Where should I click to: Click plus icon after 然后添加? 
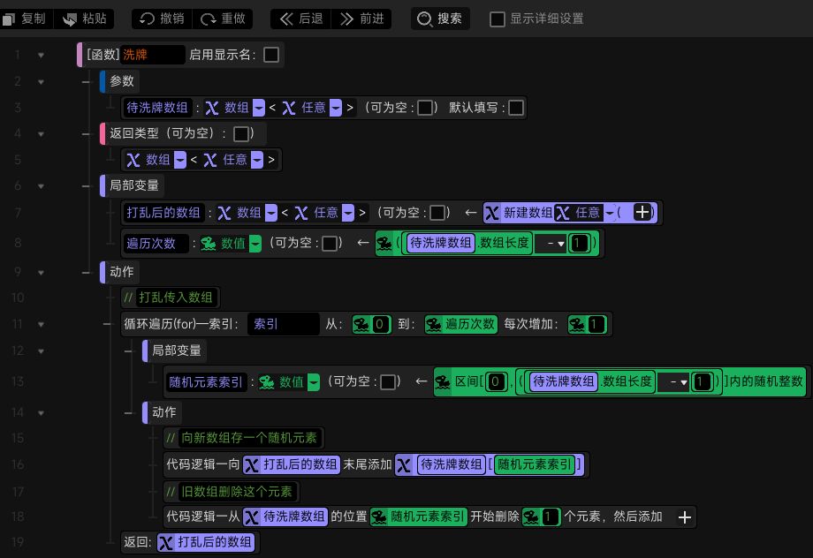click(x=684, y=517)
